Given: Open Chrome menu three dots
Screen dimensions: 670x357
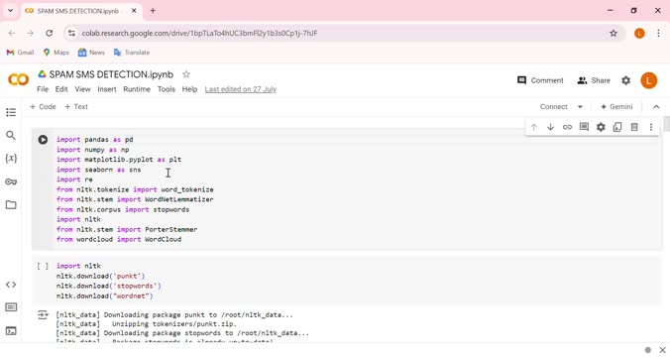Looking at the screenshot, I should [658, 33].
